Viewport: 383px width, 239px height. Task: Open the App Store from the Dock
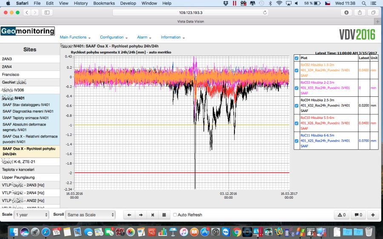click(x=205, y=232)
